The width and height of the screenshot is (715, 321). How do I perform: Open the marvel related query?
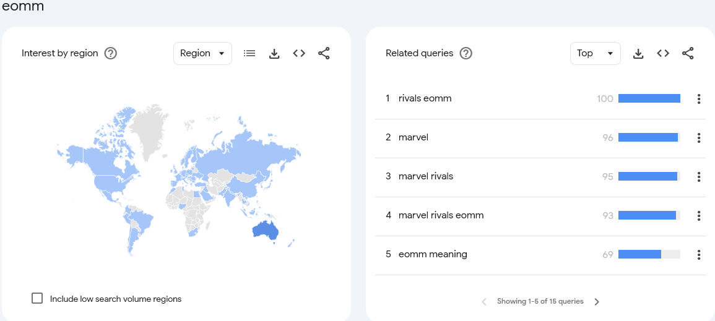(x=414, y=137)
